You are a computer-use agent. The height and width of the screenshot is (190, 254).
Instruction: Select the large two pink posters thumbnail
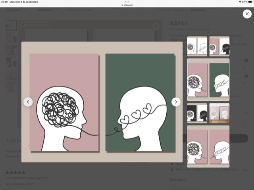pyautogui.click(x=208, y=146)
